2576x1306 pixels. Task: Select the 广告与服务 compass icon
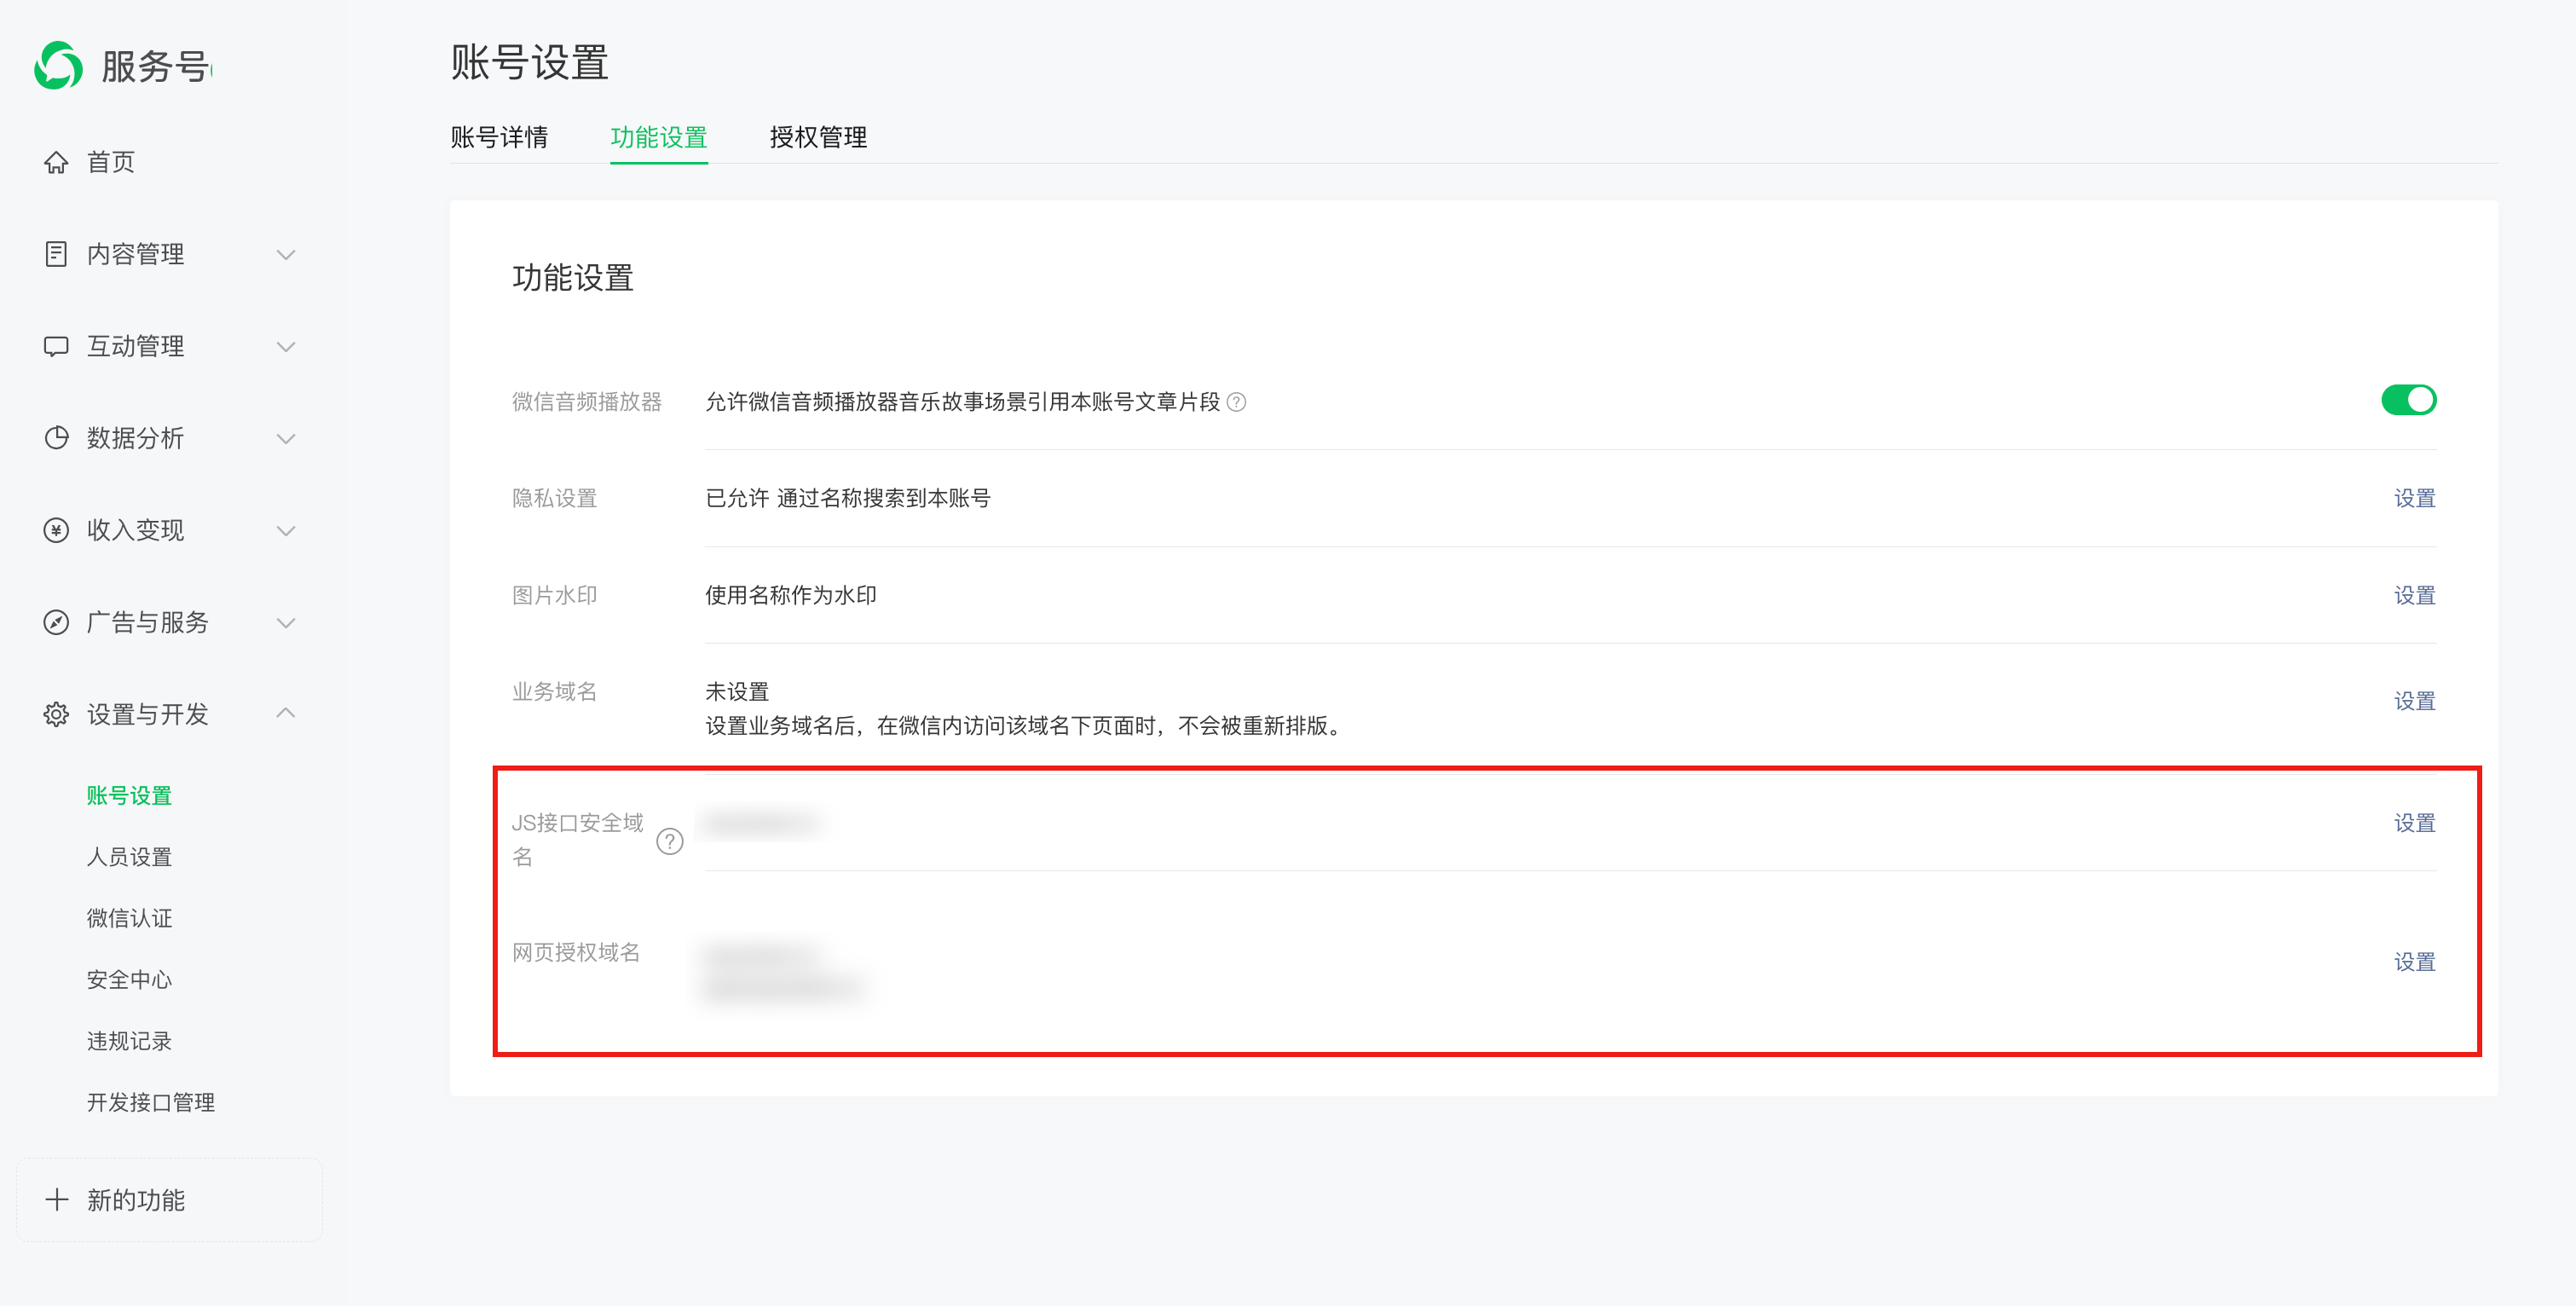57,622
